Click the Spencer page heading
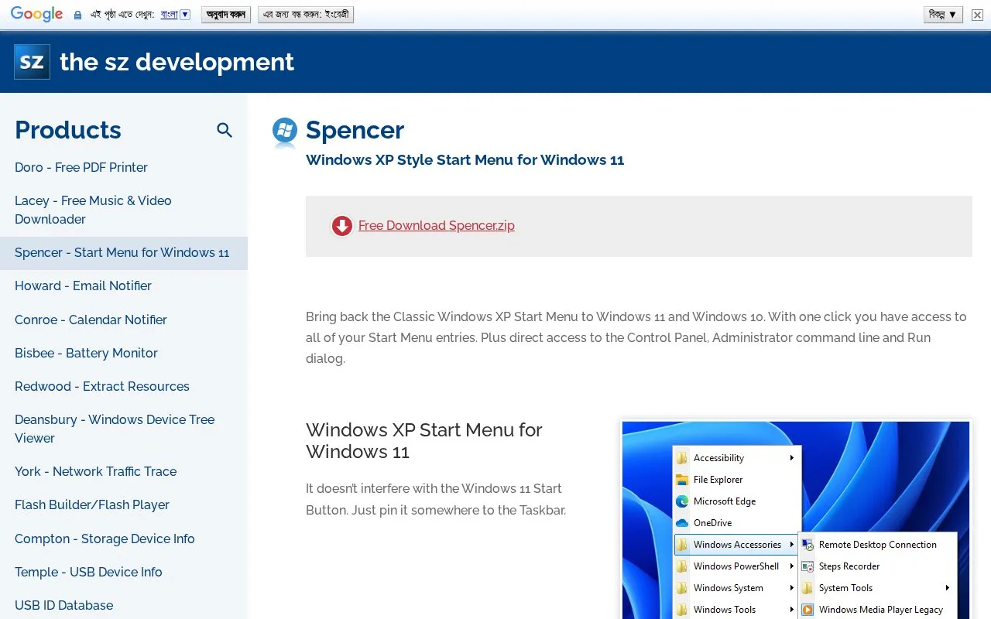This screenshot has width=991, height=619. coord(355,130)
